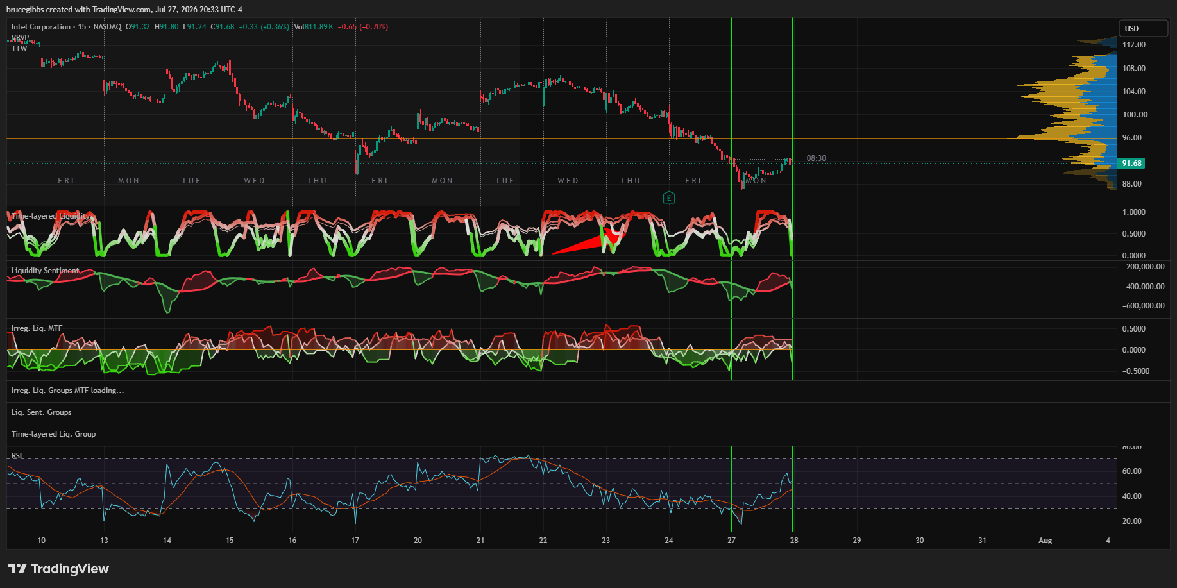This screenshot has height=588, width=1177.
Task: Click the 08:30 time label
Action: tap(816, 158)
